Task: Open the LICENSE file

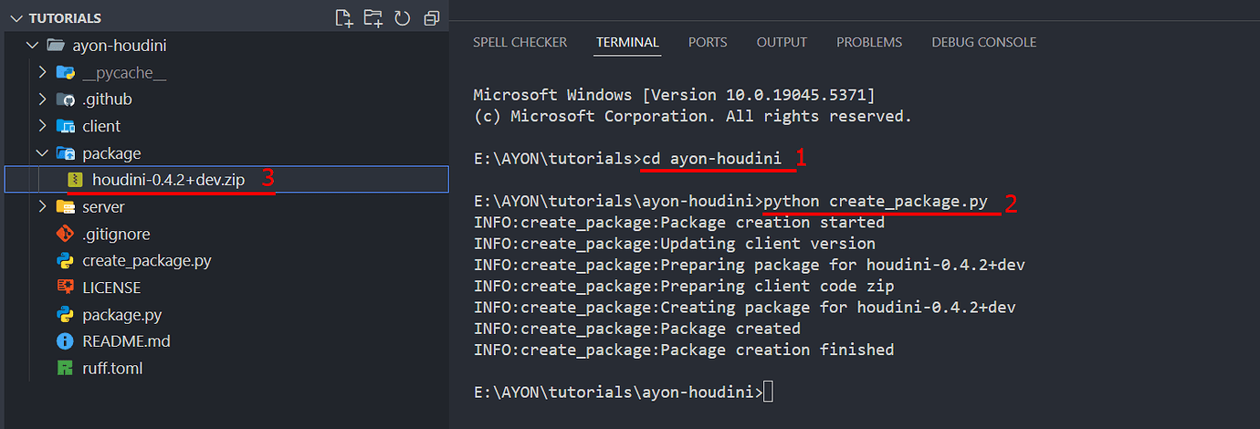Action: click(111, 288)
